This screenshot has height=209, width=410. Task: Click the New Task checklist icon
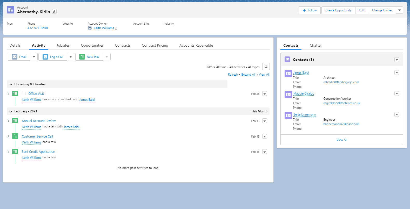pos(82,57)
